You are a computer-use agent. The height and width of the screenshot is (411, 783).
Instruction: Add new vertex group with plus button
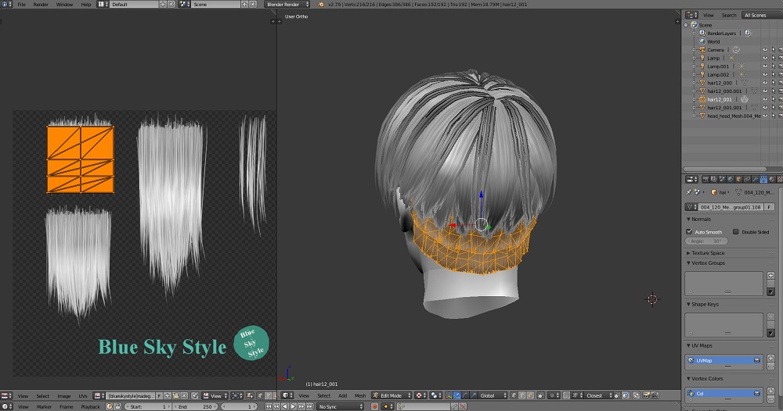click(771, 276)
